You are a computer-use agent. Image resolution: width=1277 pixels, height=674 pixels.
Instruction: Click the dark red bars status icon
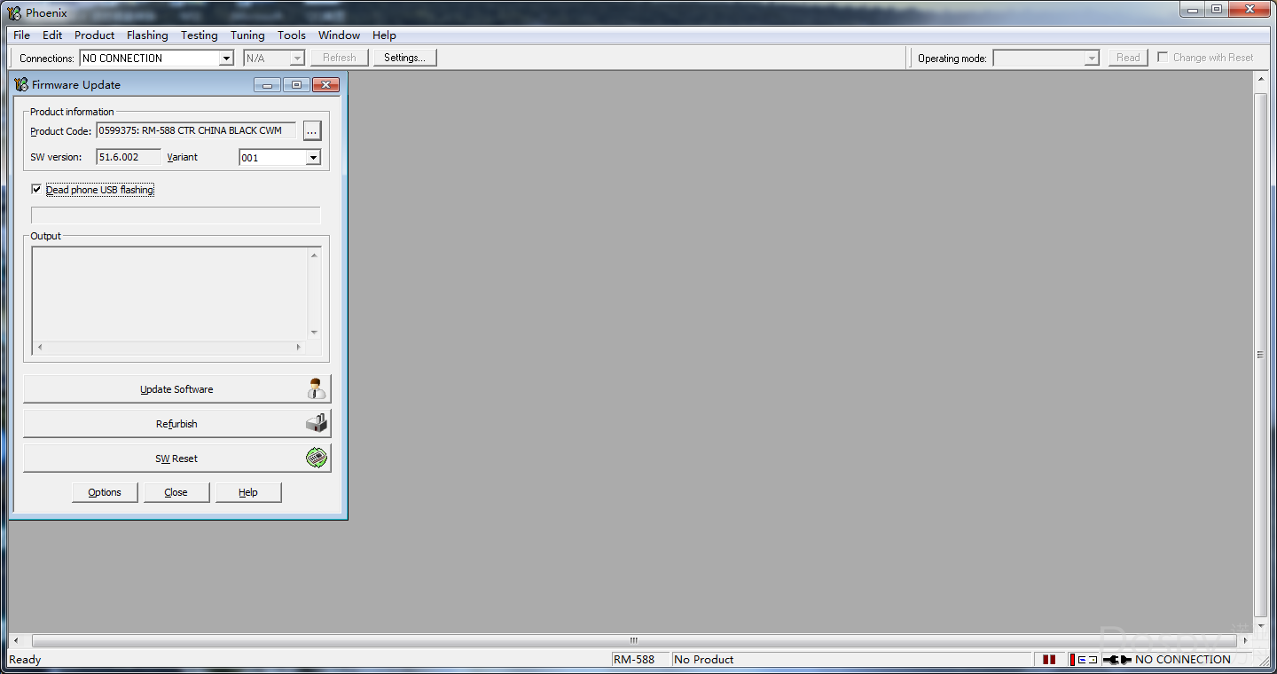pyautogui.click(x=1049, y=659)
